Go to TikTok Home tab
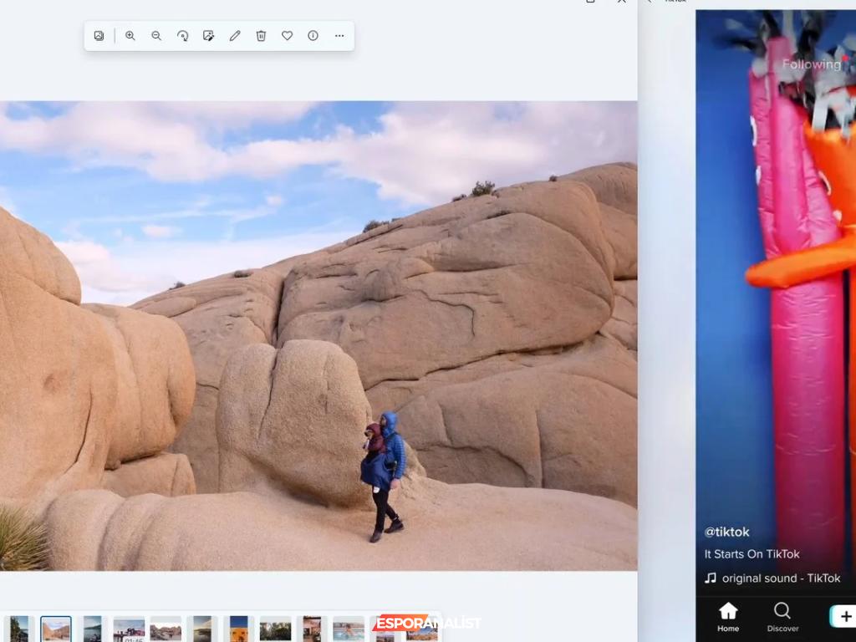 click(728, 617)
